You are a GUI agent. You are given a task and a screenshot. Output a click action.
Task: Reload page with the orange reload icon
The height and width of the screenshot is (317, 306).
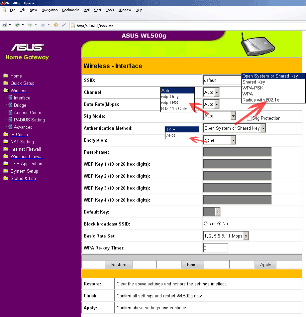point(56,25)
